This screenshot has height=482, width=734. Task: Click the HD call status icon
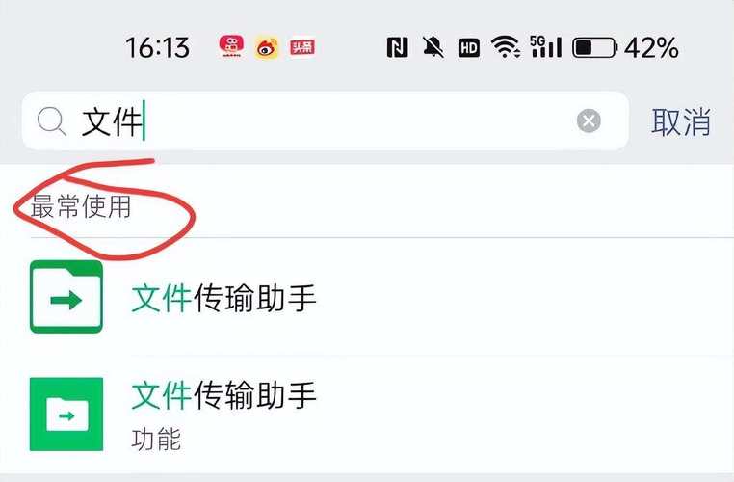468,48
